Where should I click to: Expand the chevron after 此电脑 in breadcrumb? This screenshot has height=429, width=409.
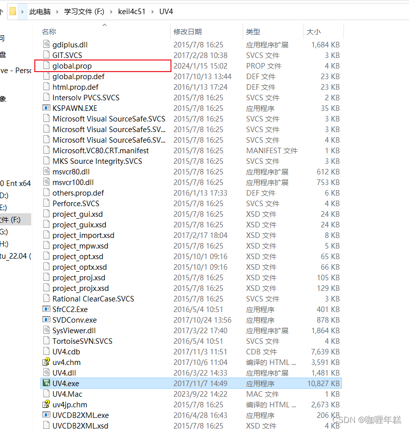(57, 12)
